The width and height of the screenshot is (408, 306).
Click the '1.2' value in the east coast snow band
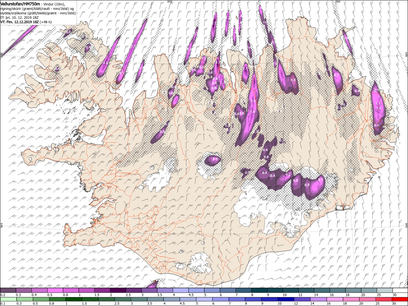tap(379, 108)
